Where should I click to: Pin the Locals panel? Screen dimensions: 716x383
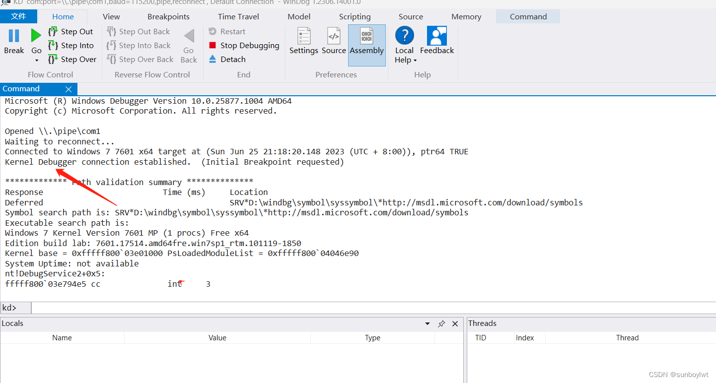click(x=441, y=323)
